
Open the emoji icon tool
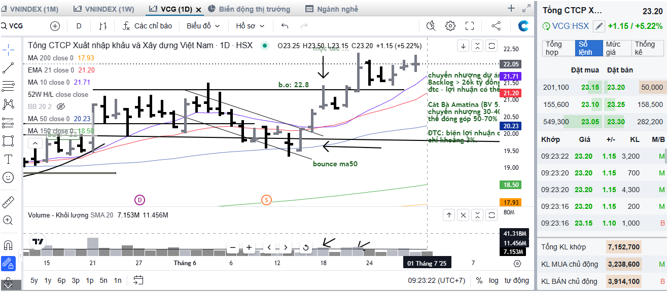pos(8,177)
